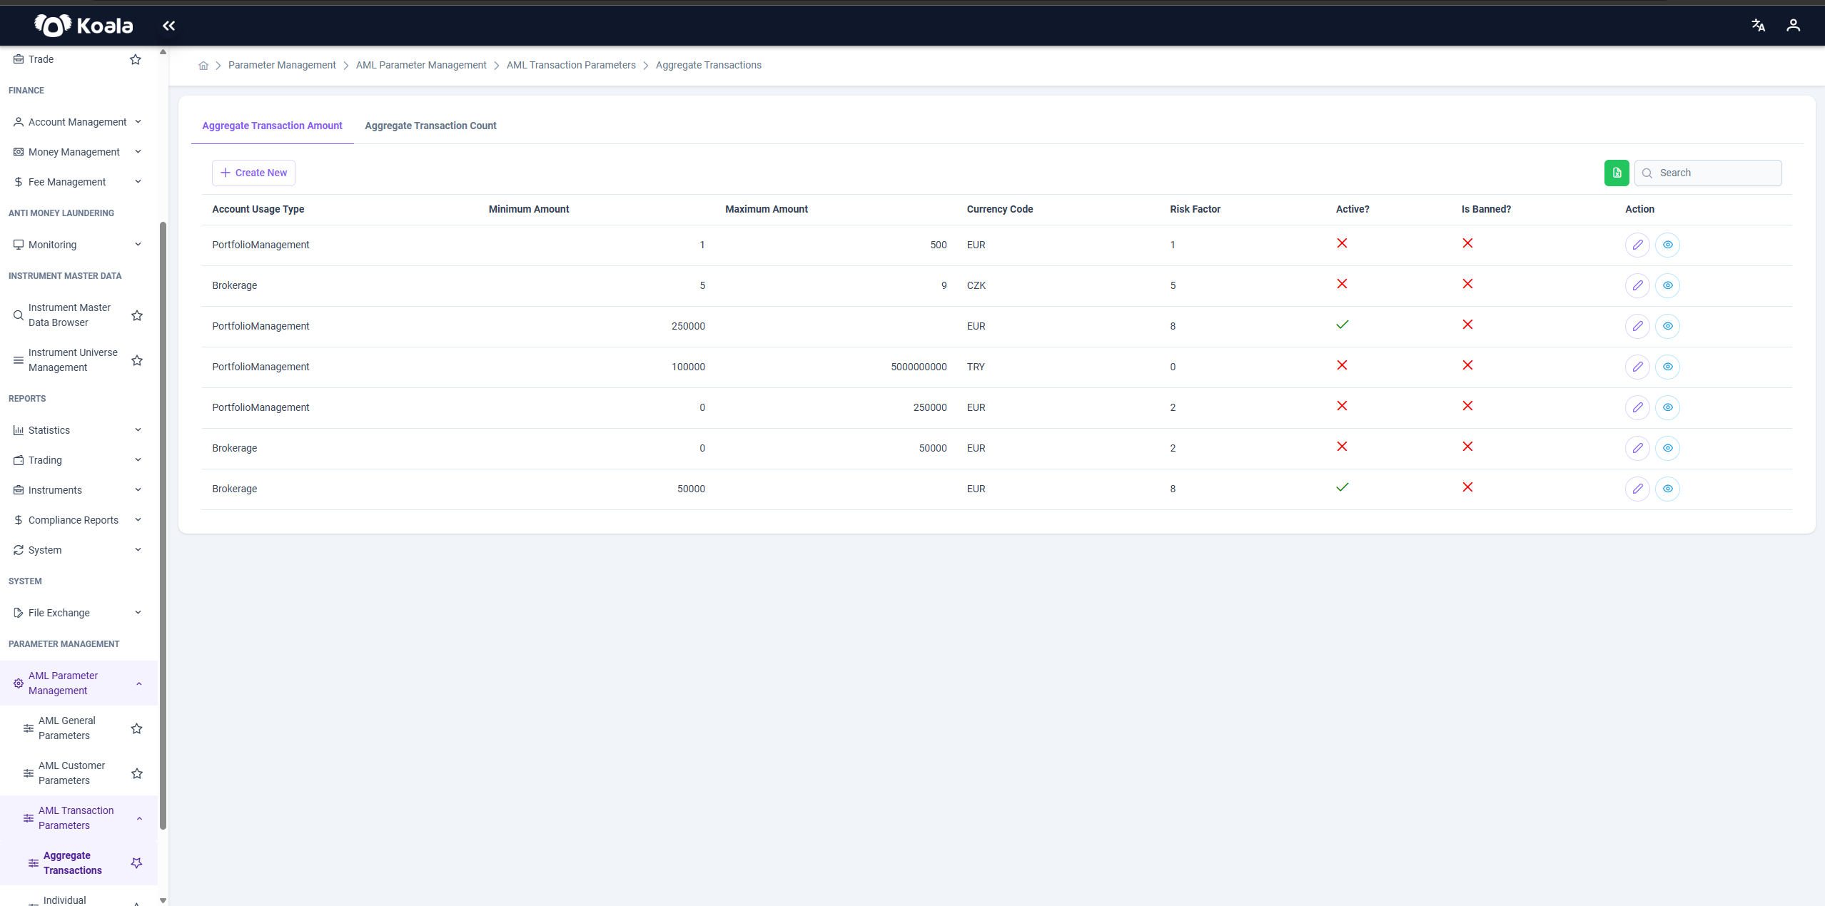Switch to Aggregate Transaction Count tab
Image resolution: width=1825 pixels, height=906 pixels.
click(x=430, y=126)
